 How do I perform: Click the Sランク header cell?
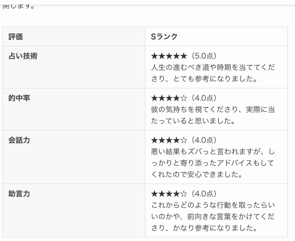(164, 37)
